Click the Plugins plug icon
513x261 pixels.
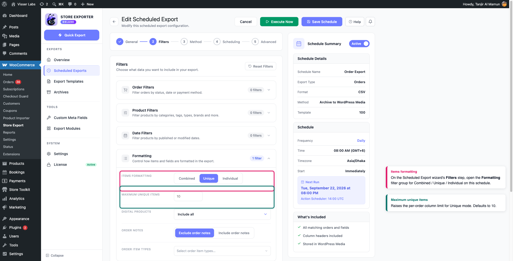coord(5,227)
